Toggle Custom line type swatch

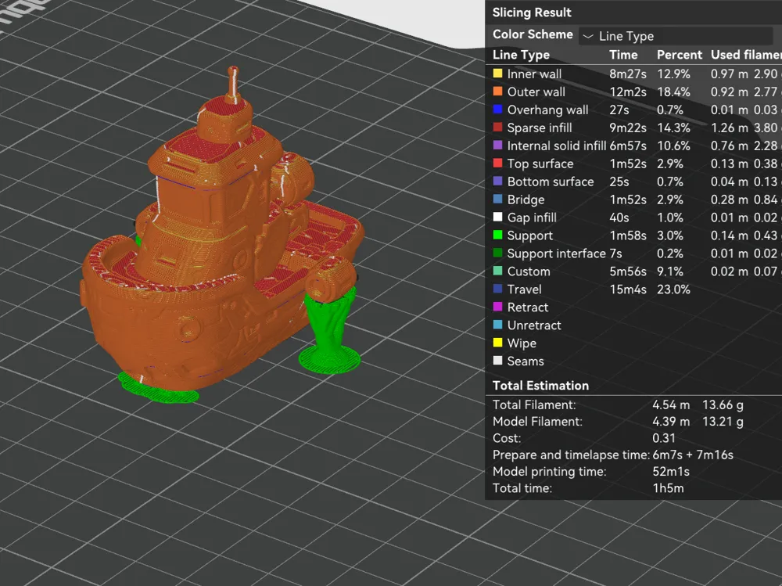pyautogui.click(x=497, y=271)
